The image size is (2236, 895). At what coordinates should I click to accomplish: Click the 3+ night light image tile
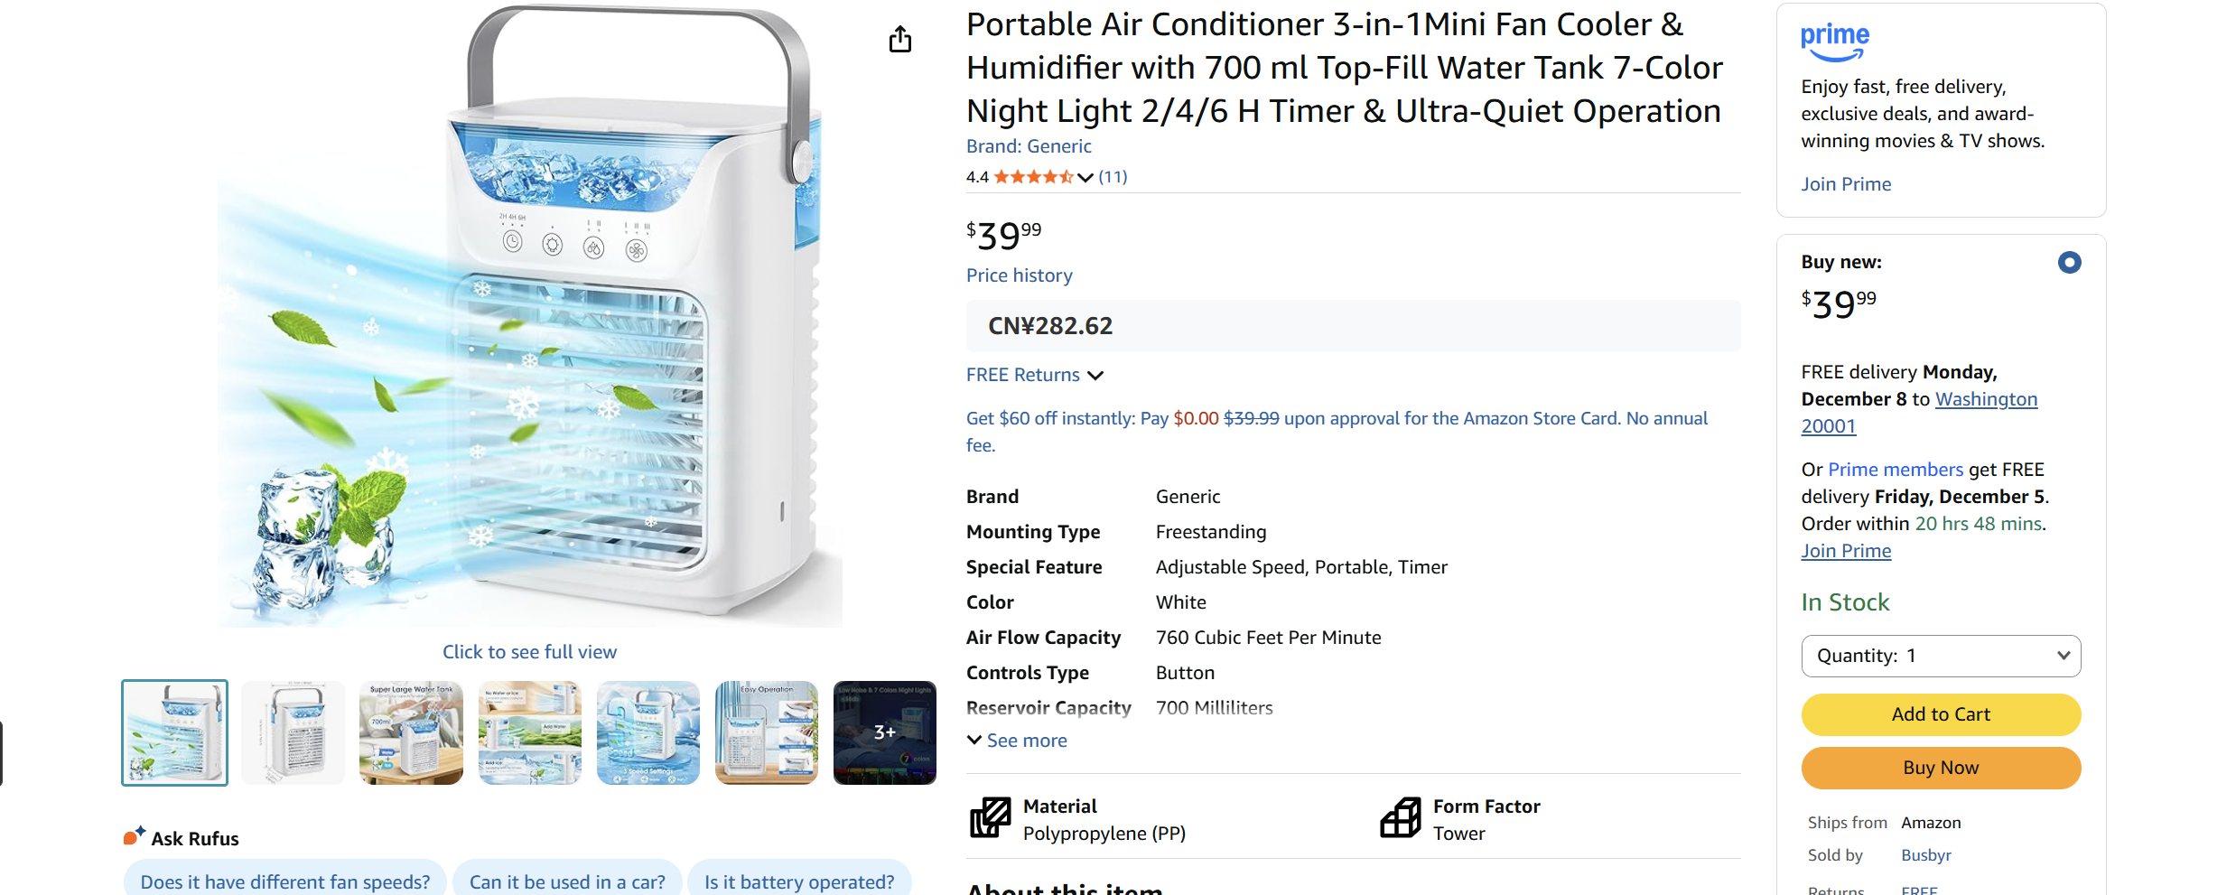pos(884,732)
